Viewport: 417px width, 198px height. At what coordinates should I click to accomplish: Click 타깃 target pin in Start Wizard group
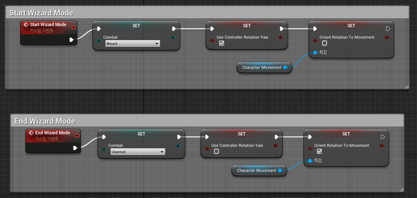pos(316,52)
